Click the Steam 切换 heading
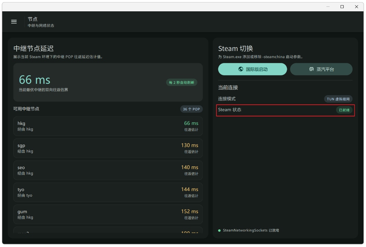Image resolution: width=366 pixels, height=247 pixels. click(236, 48)
